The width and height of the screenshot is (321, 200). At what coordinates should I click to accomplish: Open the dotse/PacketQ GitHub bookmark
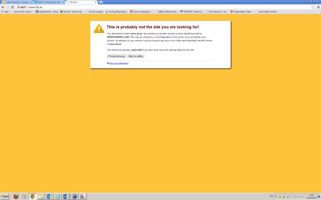click(x=47, y=12)
